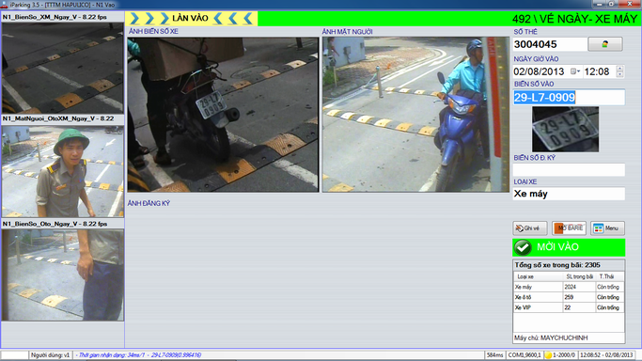
Task: Click the SỐ THẺ card number field
Action: point(550,44)
